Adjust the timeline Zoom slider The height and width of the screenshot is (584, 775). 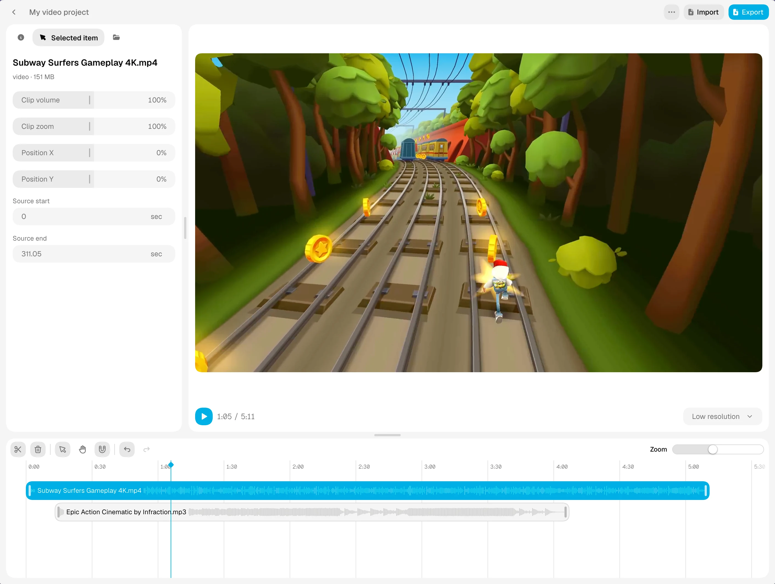[x=718, y=450]
